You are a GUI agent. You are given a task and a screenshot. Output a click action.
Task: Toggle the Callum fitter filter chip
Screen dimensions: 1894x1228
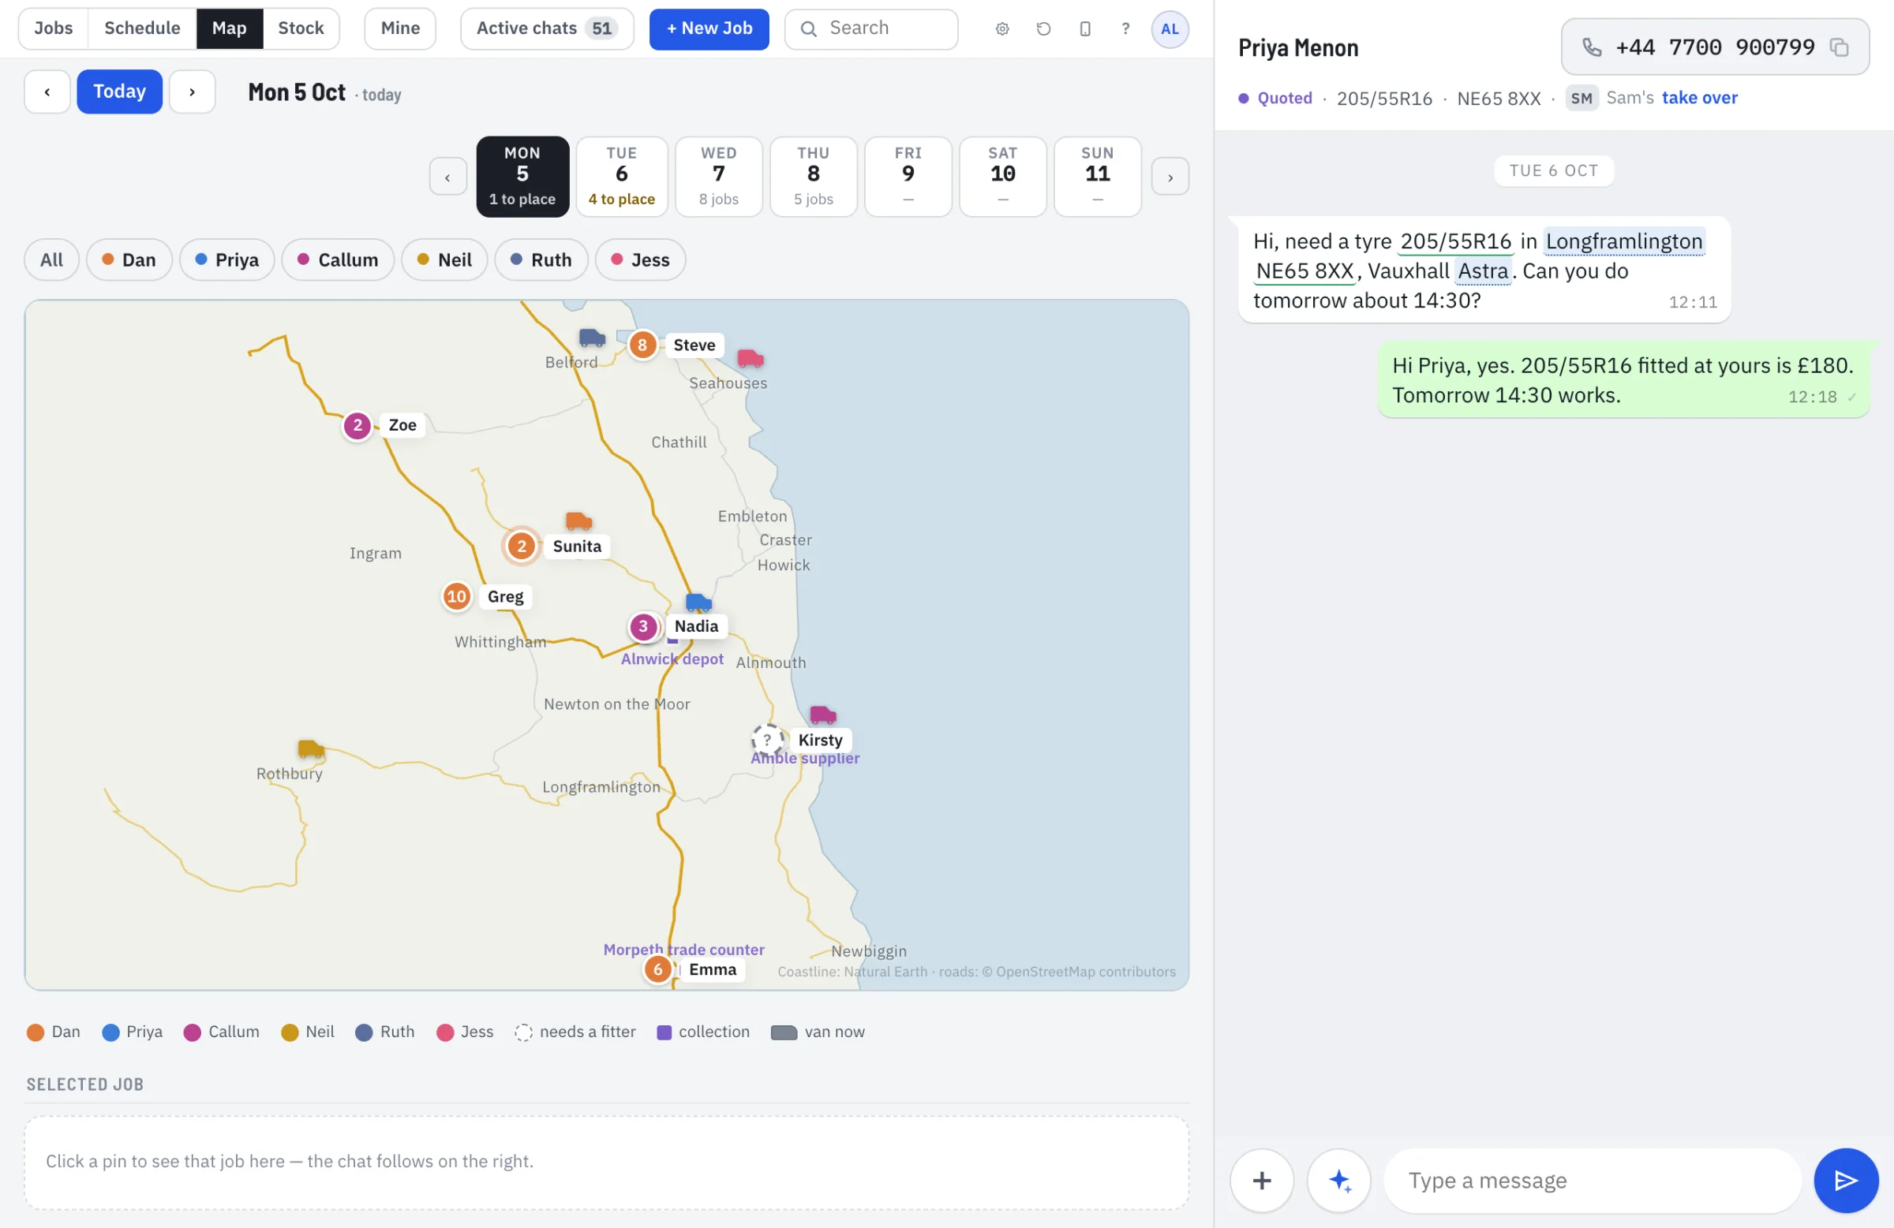point(338,260)
